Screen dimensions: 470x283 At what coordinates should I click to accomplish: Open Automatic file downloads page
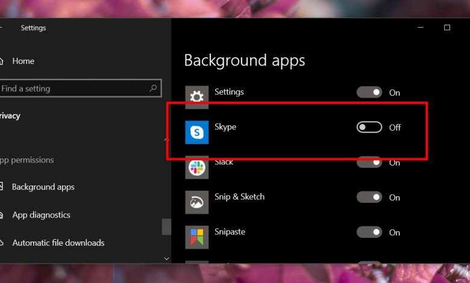click(58, 243)
